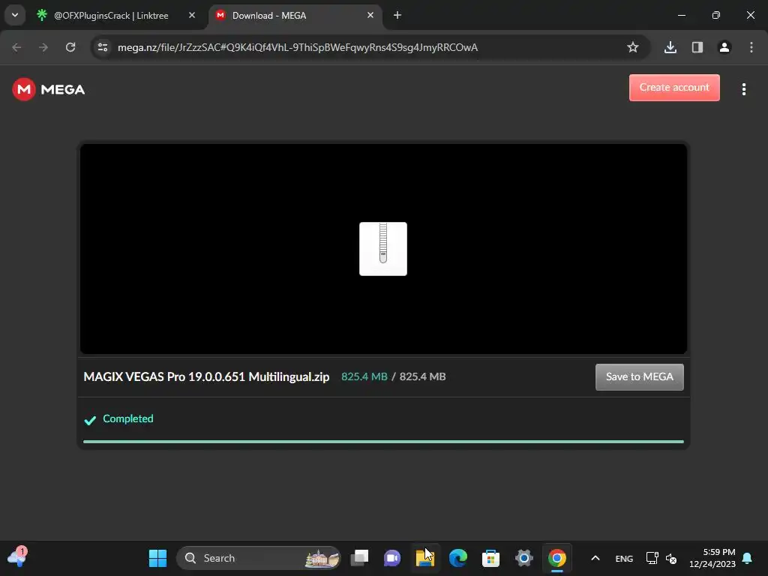Open the Chrome profile menu
The height and width of the screenshot is (576, 768).
(724, 47)
